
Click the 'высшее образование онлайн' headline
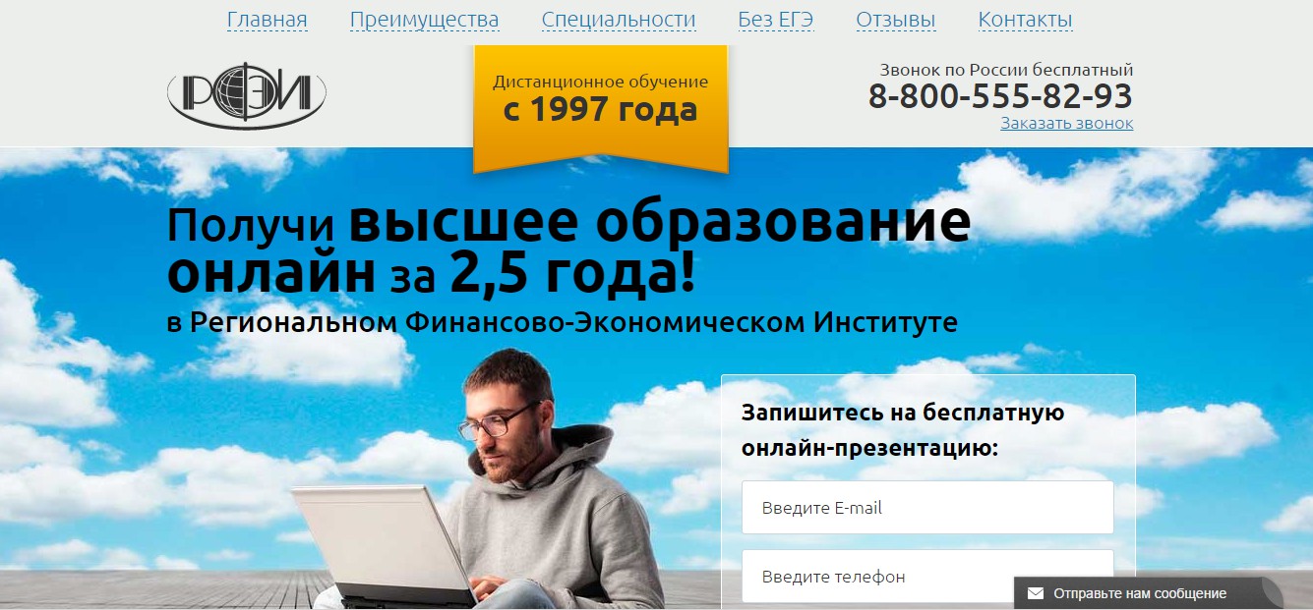tap(568, 249)
